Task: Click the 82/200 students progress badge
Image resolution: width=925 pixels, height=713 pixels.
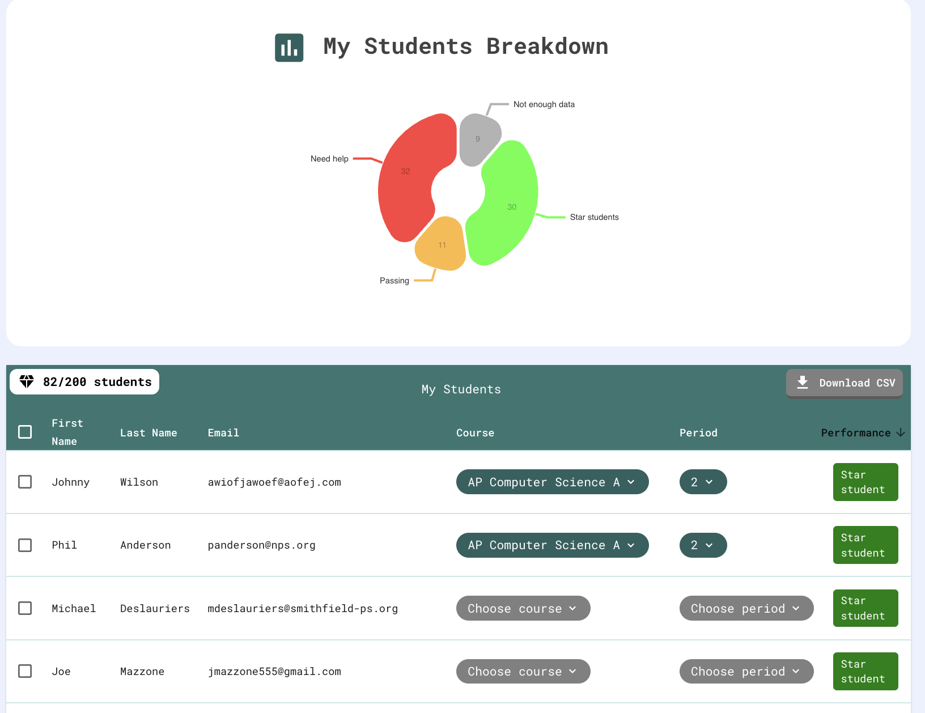Action: click(x=84, y=381)
